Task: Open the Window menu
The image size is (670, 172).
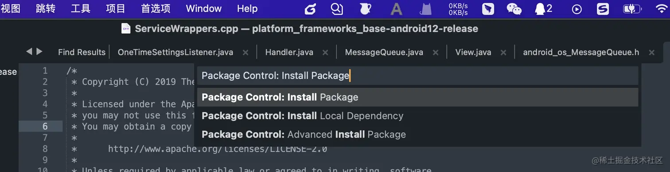Action: pos(204,8)
